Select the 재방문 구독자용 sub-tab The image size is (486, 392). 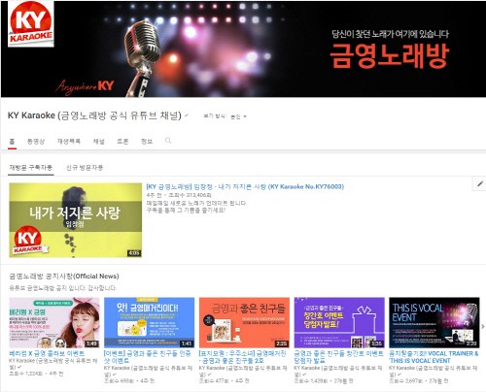(31, 168)
